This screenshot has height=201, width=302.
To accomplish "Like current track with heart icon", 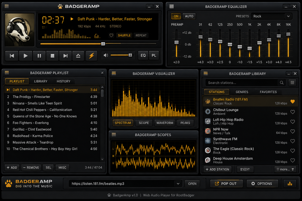I will click(111, 35).
